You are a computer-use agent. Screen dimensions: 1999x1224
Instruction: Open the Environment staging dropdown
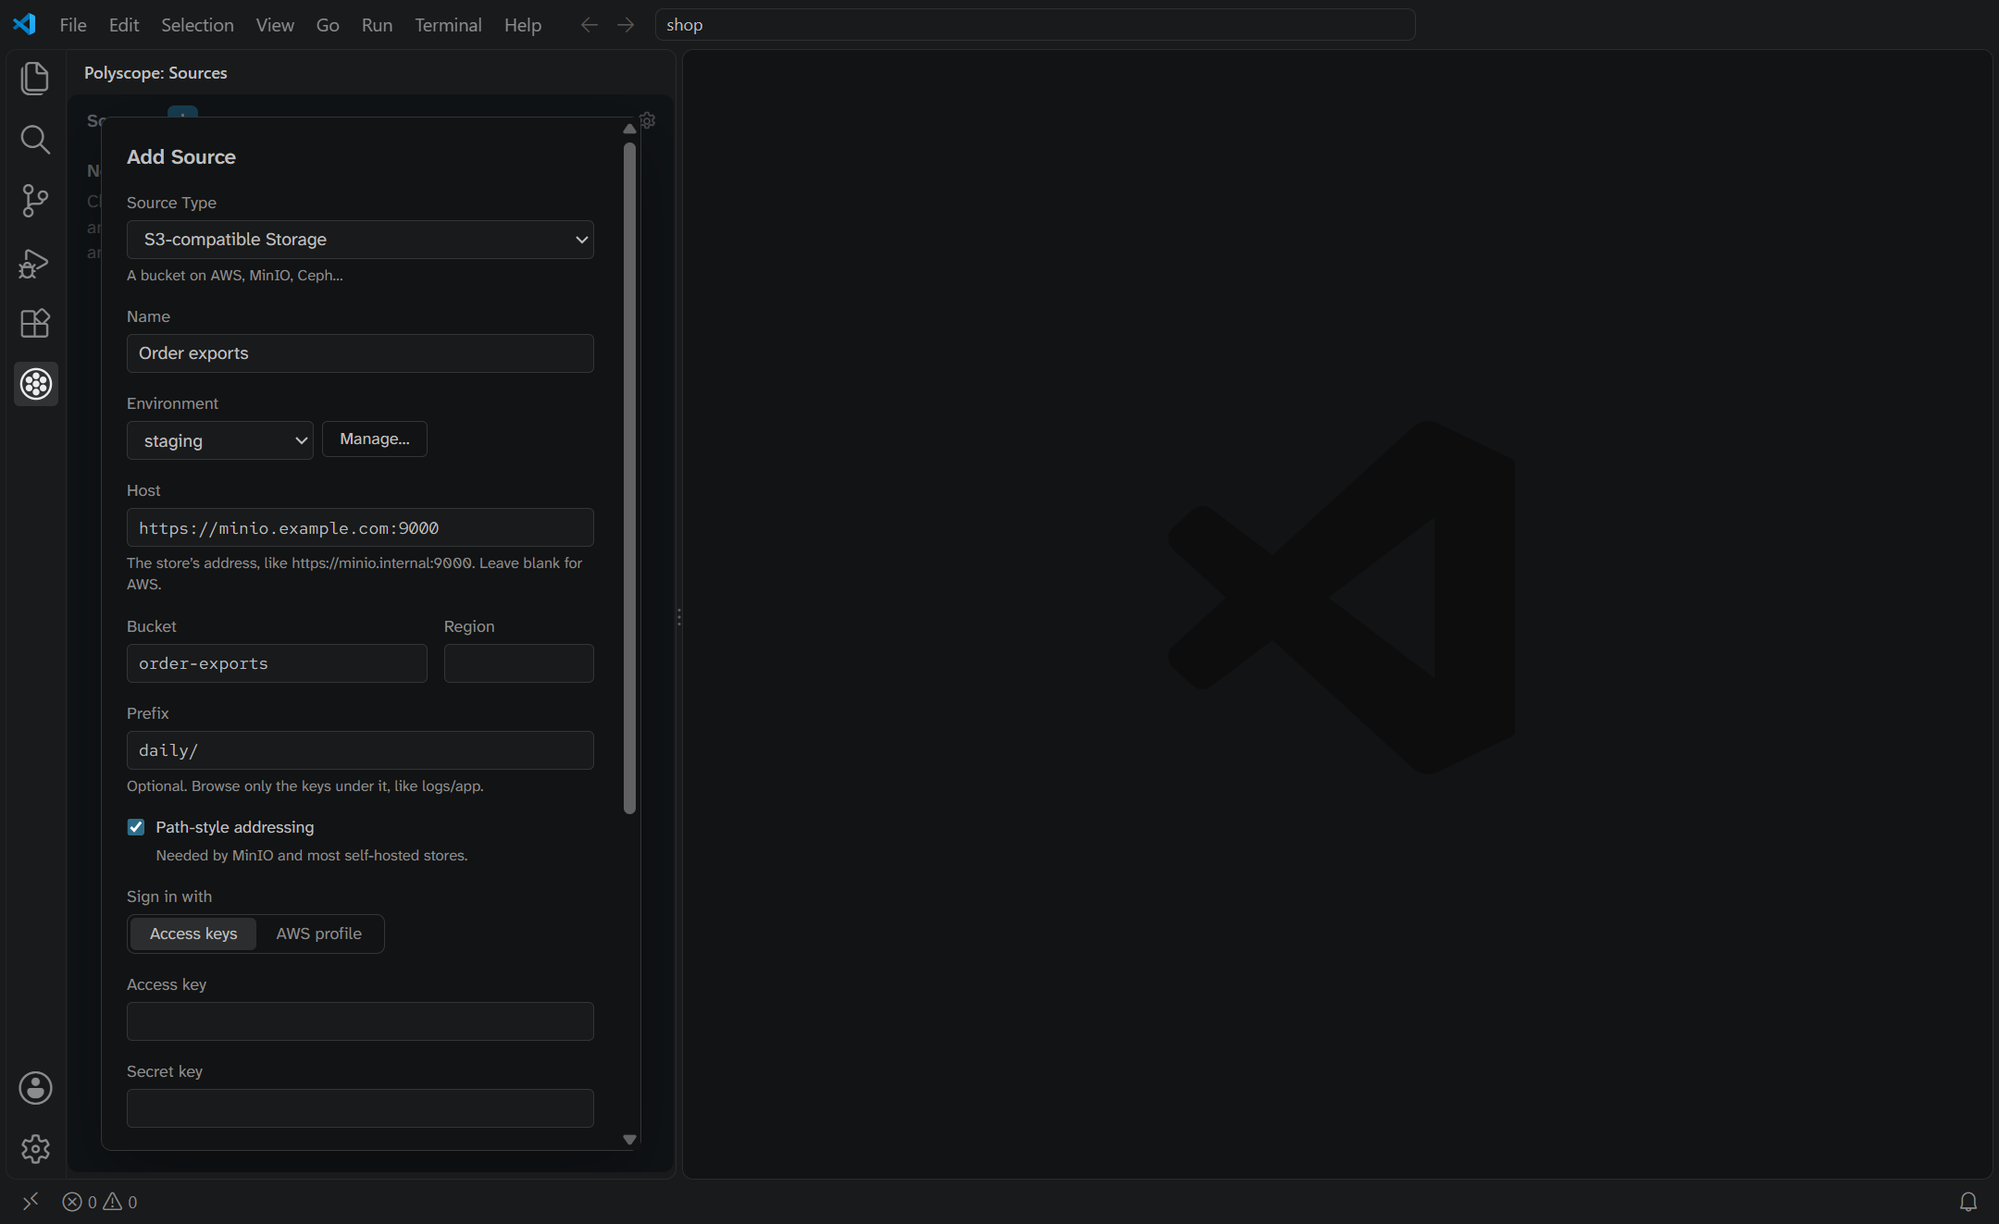220,440
